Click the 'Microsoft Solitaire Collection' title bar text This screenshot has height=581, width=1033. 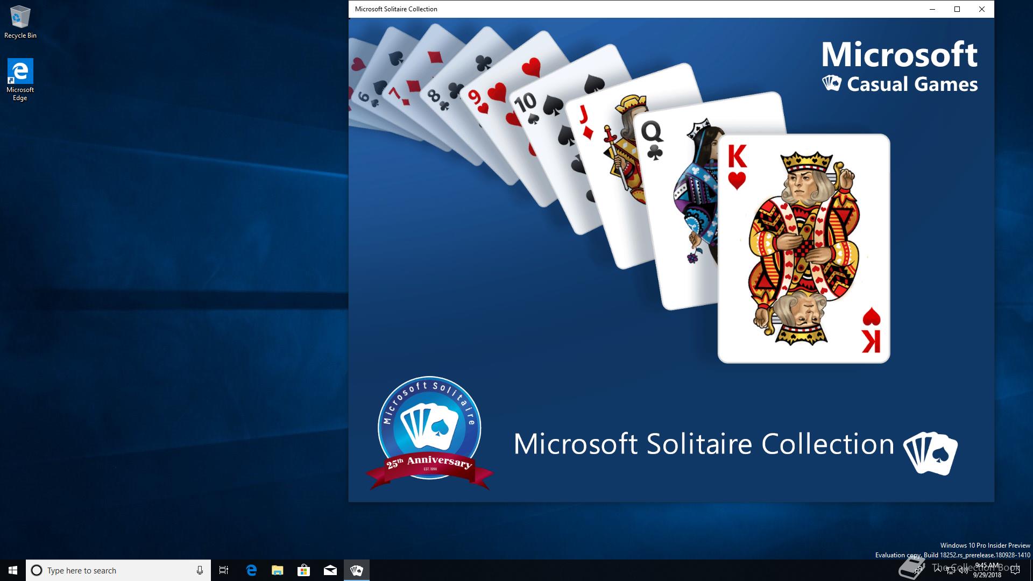coord(396,9)
